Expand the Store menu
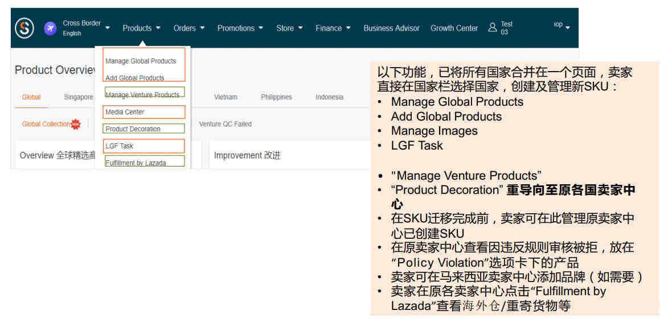The width and height of the screenshot is (672, 323). [289, 28]
